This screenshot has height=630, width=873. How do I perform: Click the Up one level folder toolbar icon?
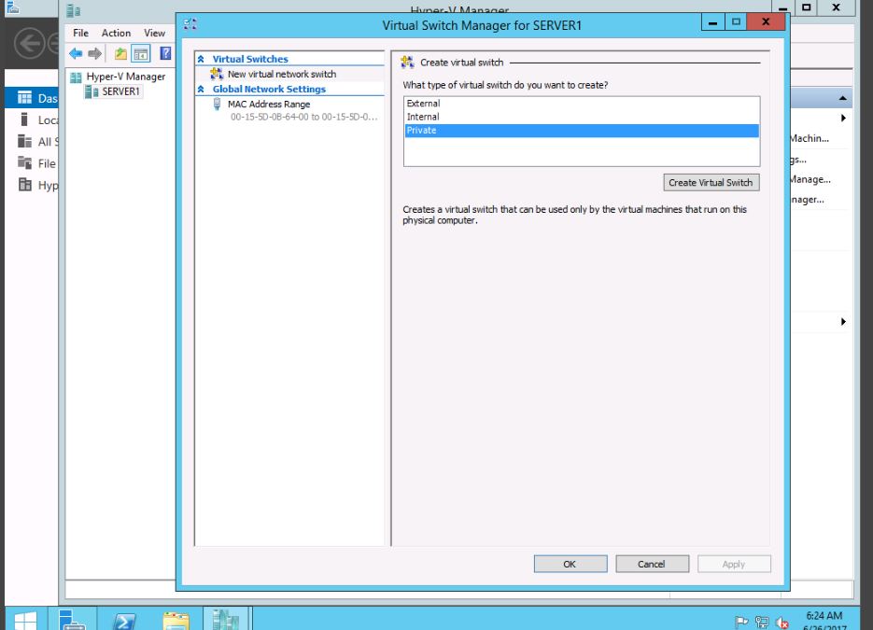click(120, 53)
